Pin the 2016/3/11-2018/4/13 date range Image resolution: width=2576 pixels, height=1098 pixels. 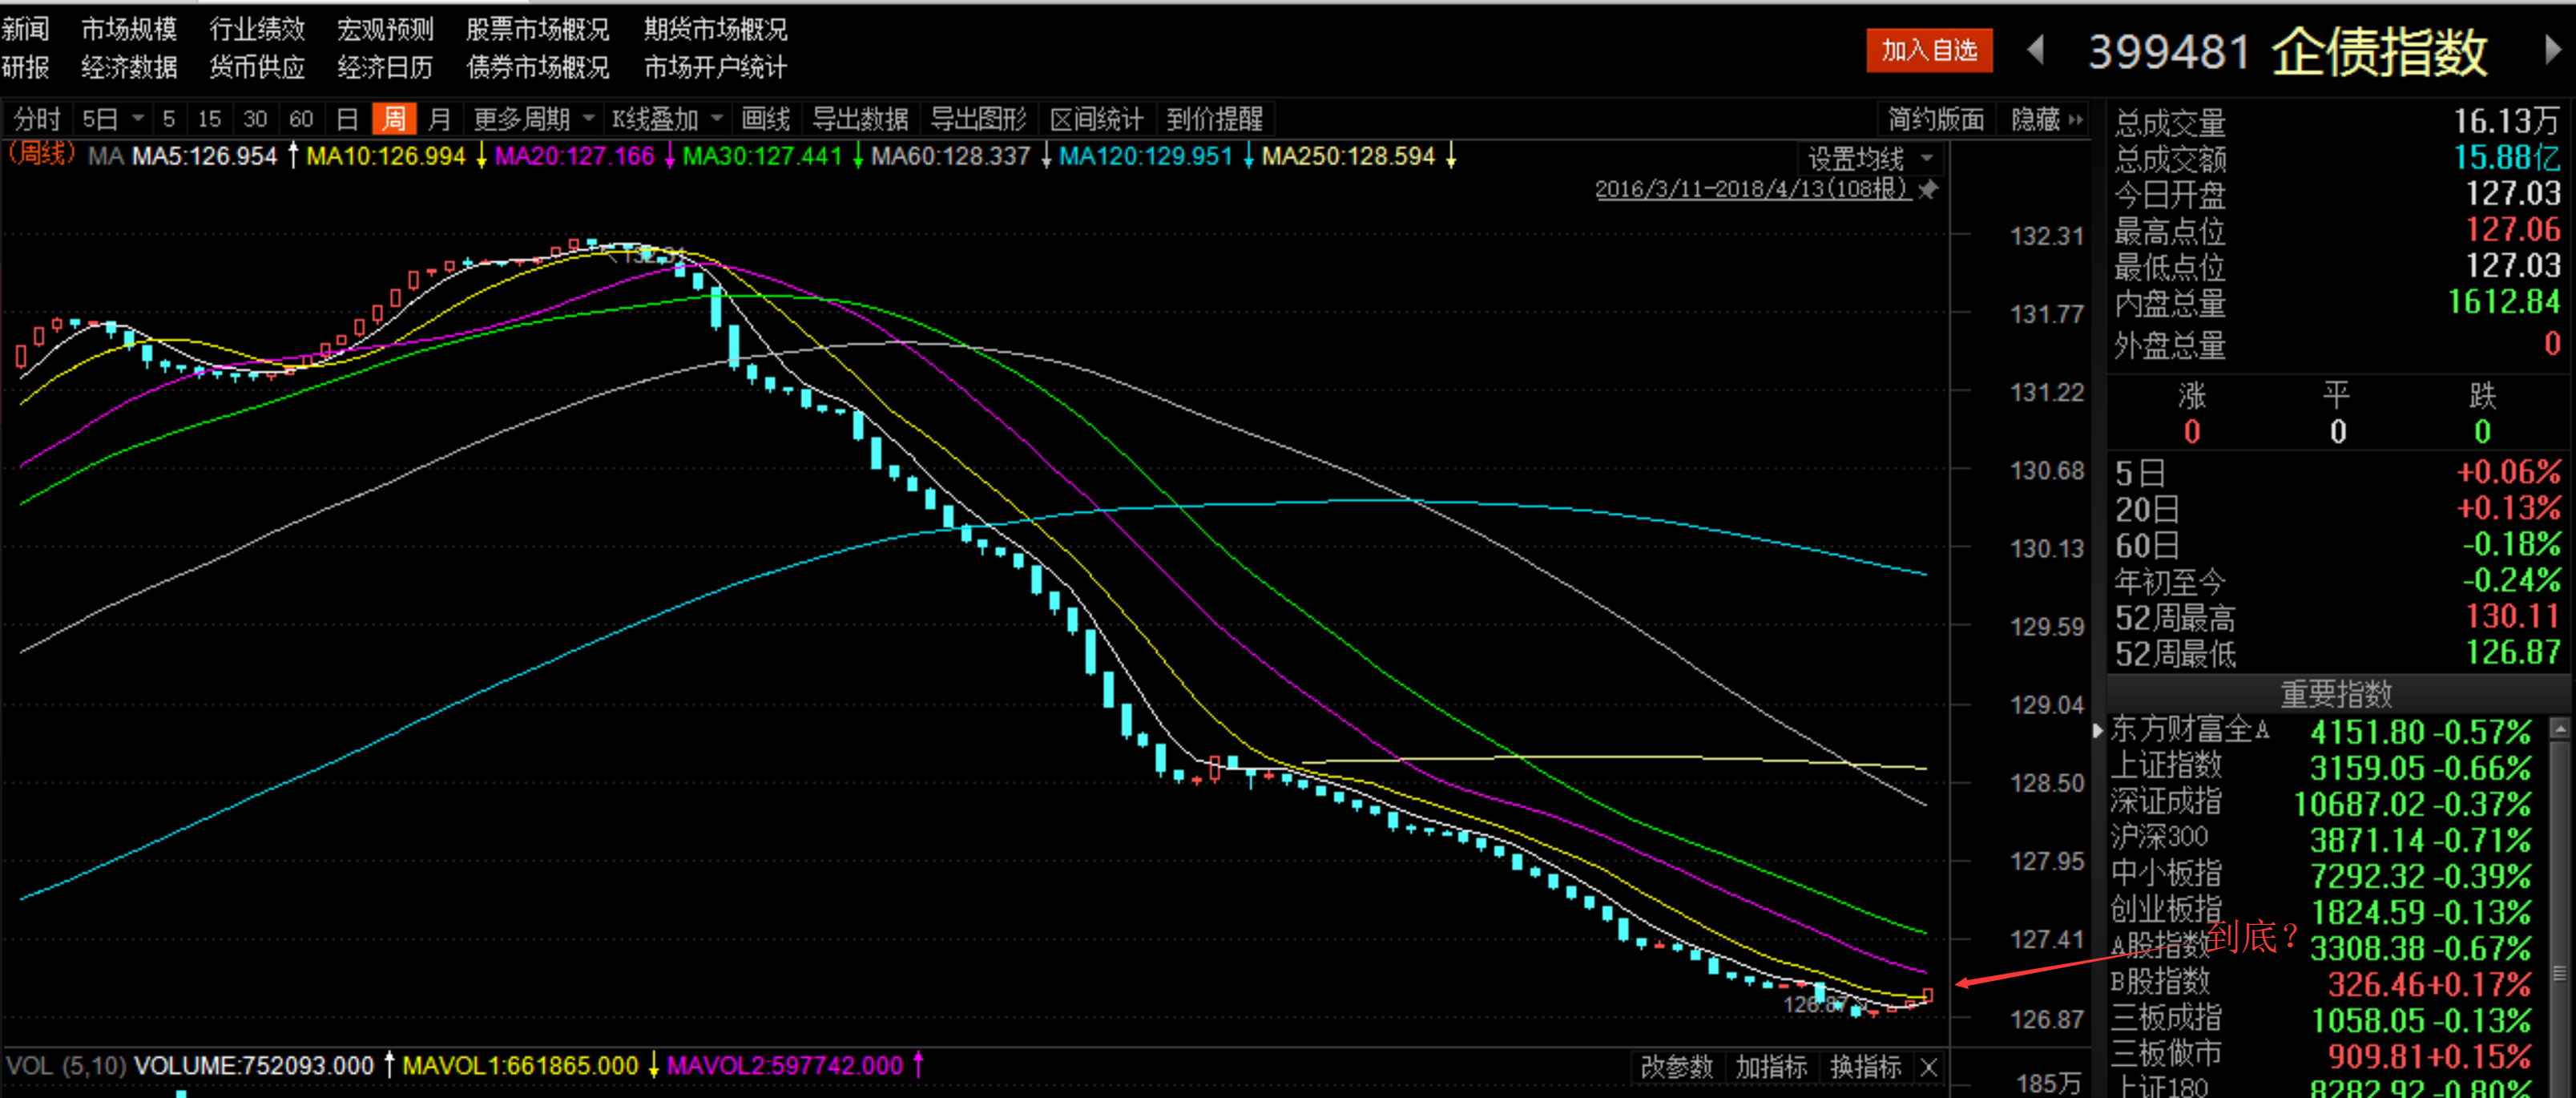(1928, 189)
